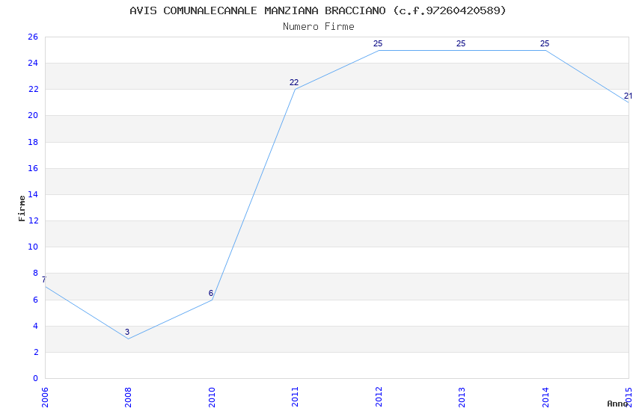Image resolution: width=636 pixels, height=411 pixels.
Task: Click the data label 21 for 2015
Action: pyautogui.click(x=628, y=96)
